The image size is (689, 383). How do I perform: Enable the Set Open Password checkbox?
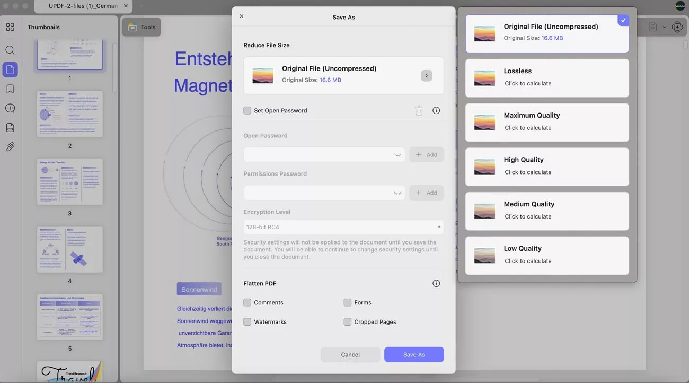coord(248,111)
